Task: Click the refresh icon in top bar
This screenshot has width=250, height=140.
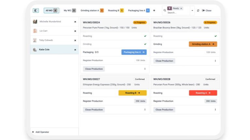Action: pos(198,10)
